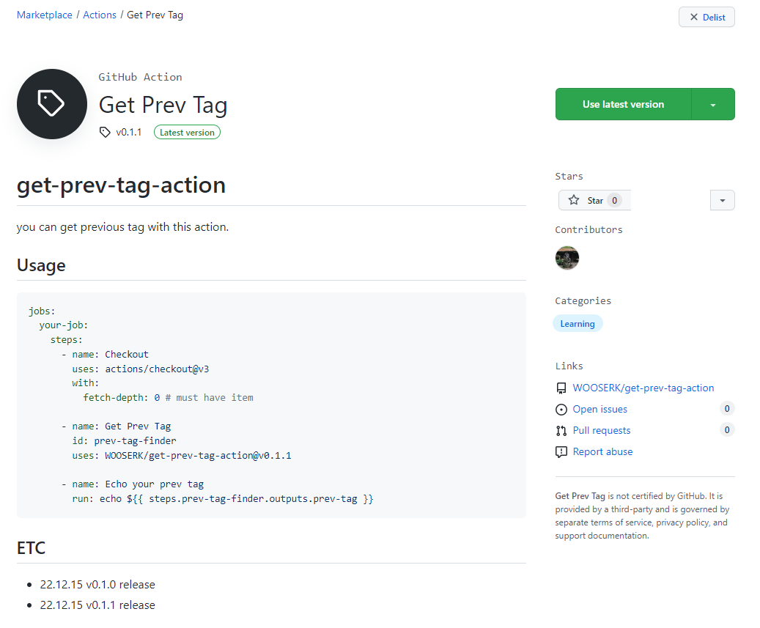Viewport: 760px width, 628px height.
Task: Click the 'id: prev-tag-finder' code line
Action: coord(124,441)
